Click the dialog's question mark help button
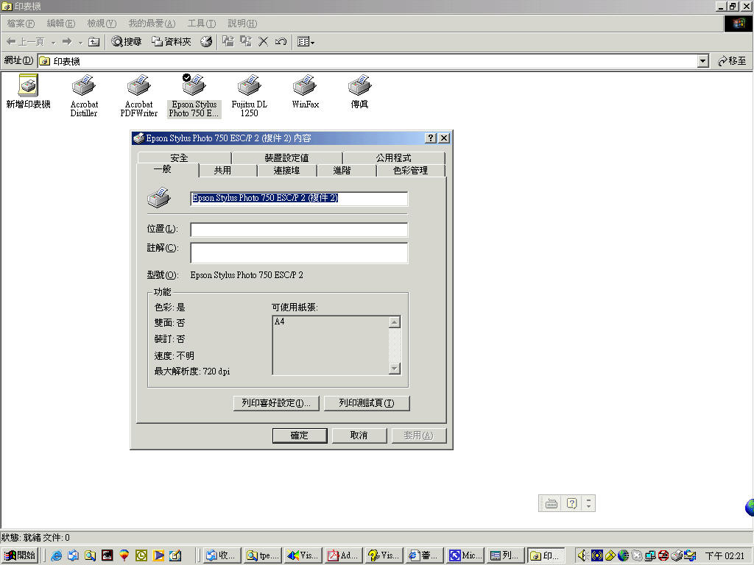 430,138
